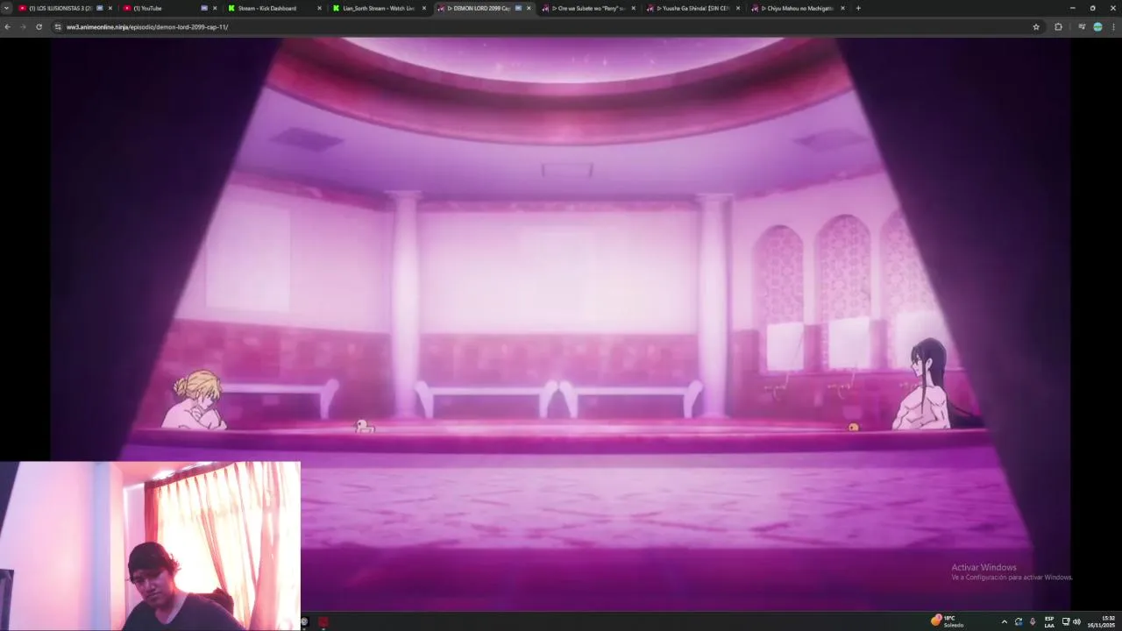Reload the current page
Viewport: 1122px width, 631px height.
[39, 27]
